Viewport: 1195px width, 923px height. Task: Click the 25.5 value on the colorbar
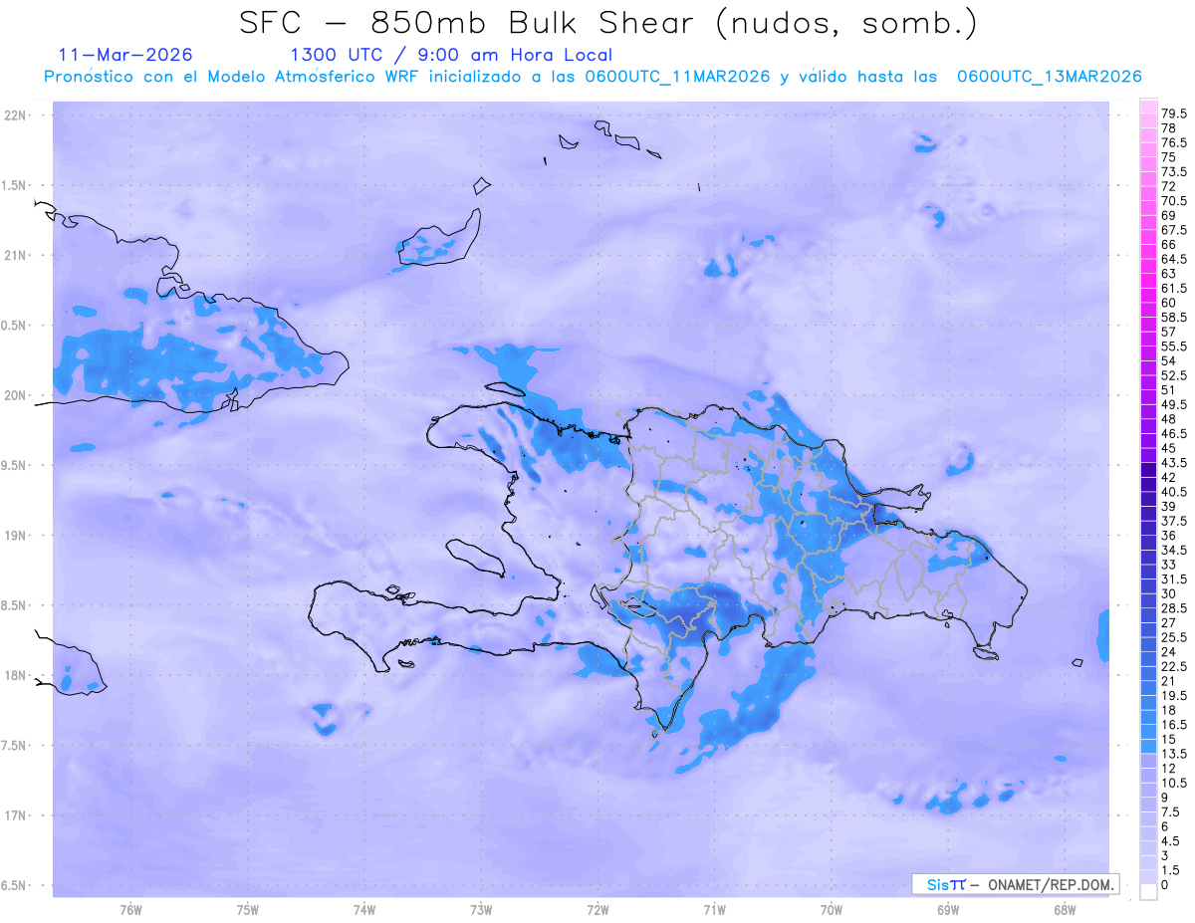coord(1174,637)
